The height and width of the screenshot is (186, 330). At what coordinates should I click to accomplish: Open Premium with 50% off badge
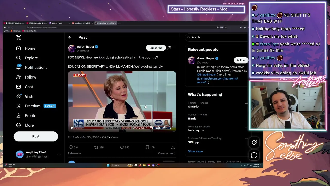pos(36,106)
